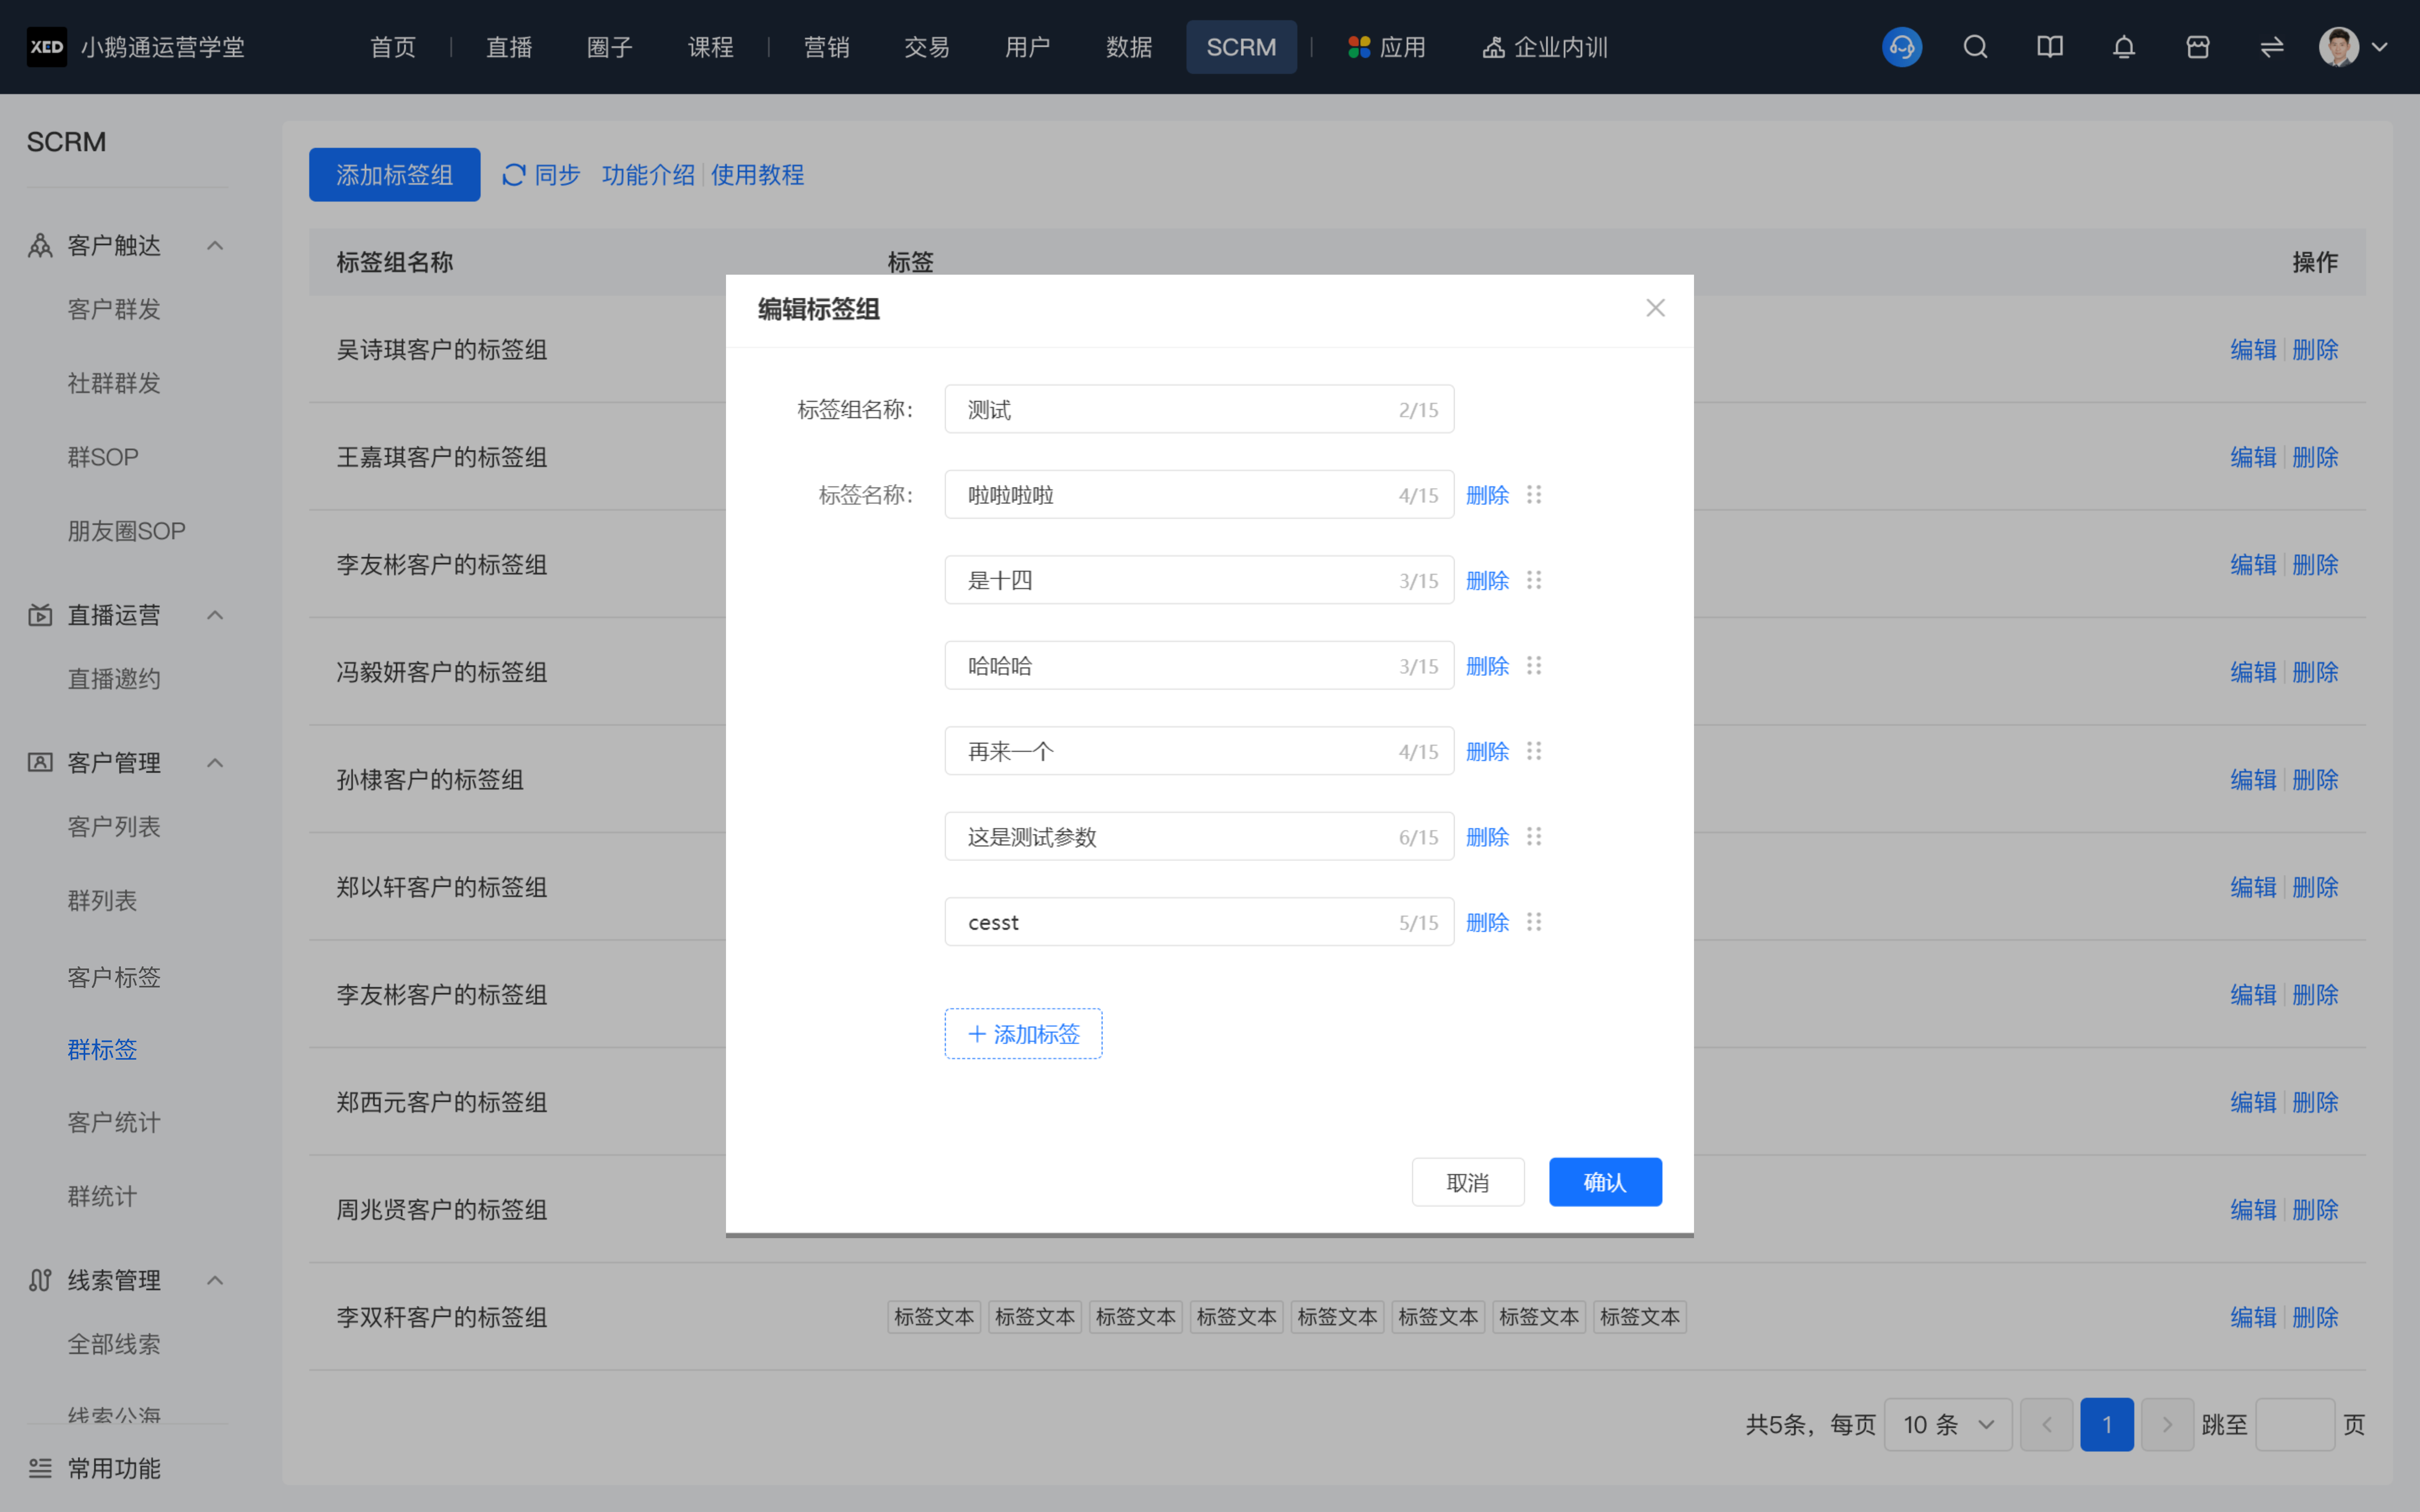Delete 李双秆客户的标签组 row

[2315, 1317]
